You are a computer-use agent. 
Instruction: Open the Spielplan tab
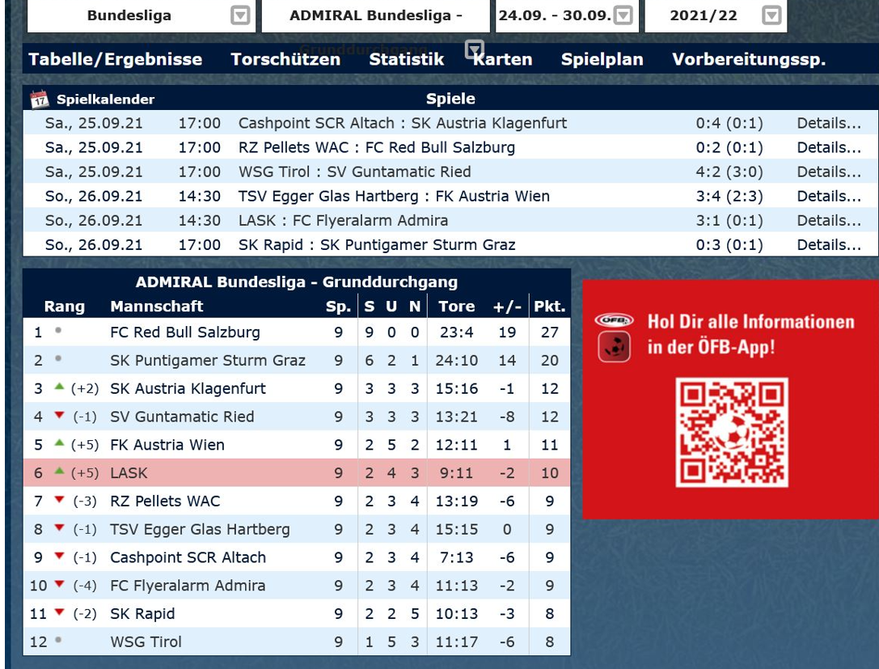coord(602,59)
